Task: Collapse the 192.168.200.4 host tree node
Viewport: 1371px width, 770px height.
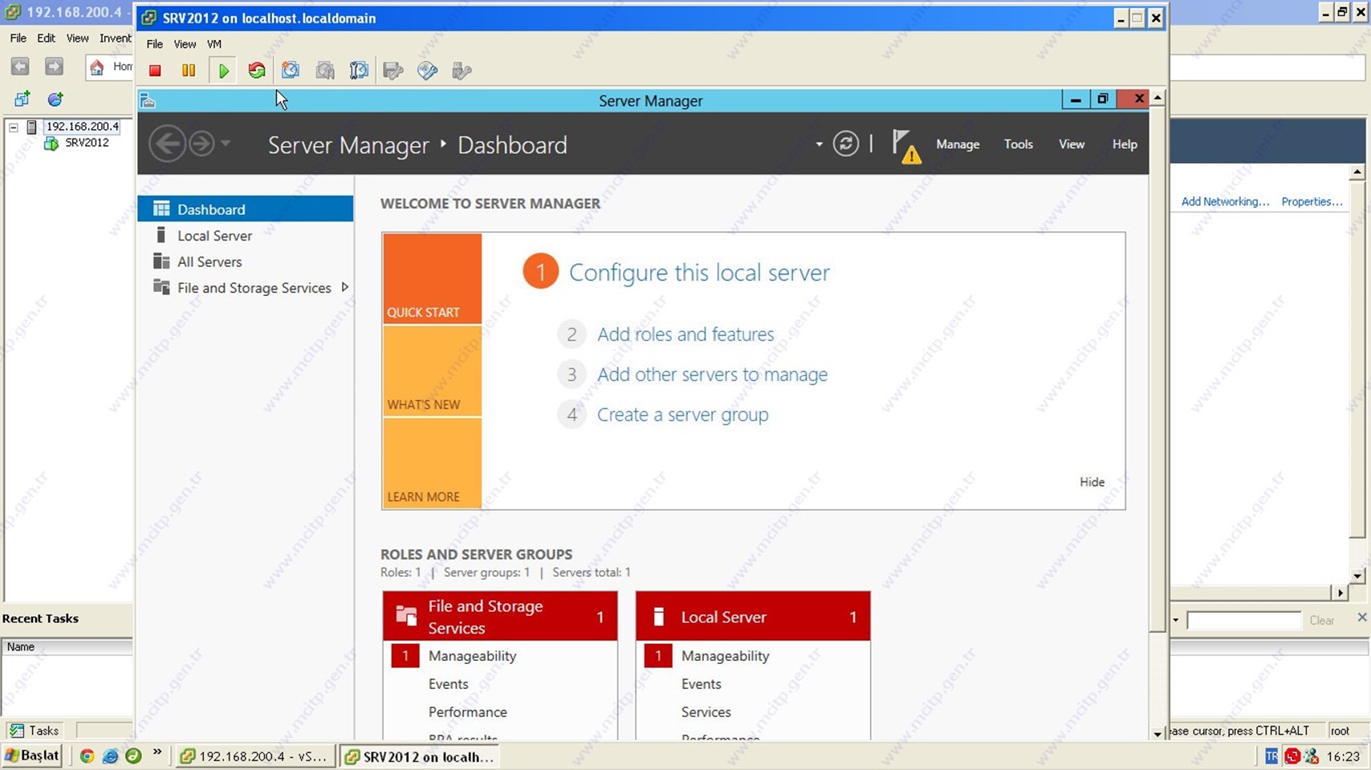Action: coord(14,127)
